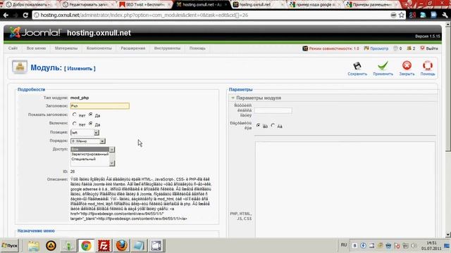The width and height of the screenshot is (451, 253).
Task: Click the Доступ list down arrow
Action: point(112,163)
